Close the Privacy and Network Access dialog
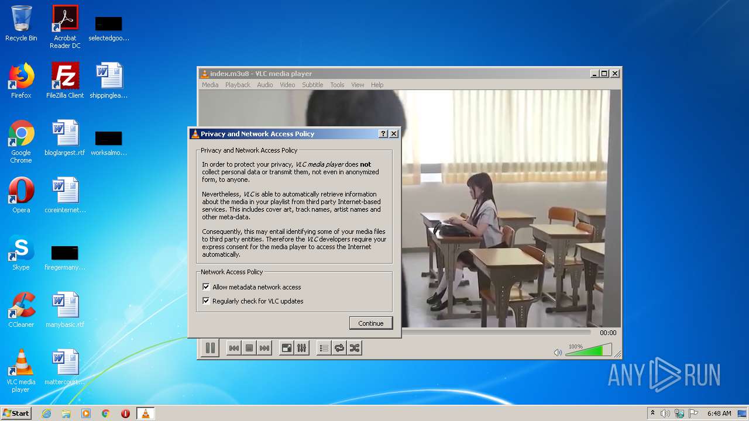This screenshot has width=749, height=421. click(394, 134)
